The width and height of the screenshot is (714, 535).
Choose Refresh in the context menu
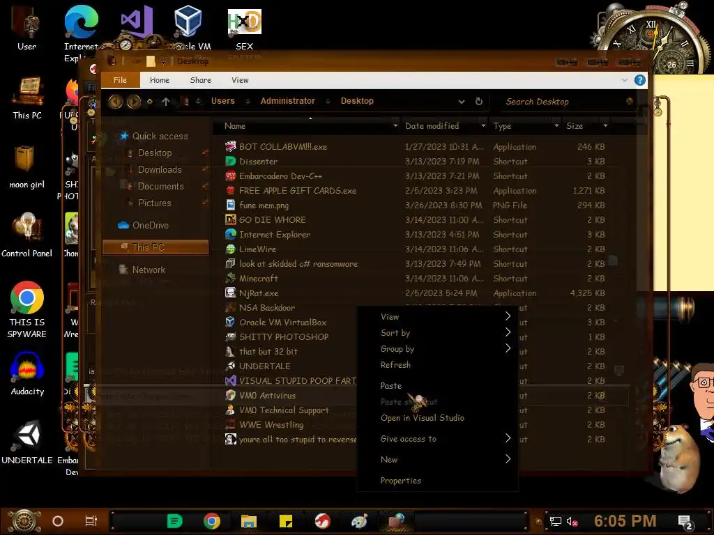[438, 365]
